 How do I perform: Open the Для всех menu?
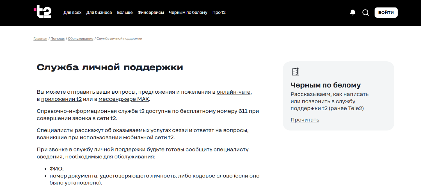(x=72, y=13)
